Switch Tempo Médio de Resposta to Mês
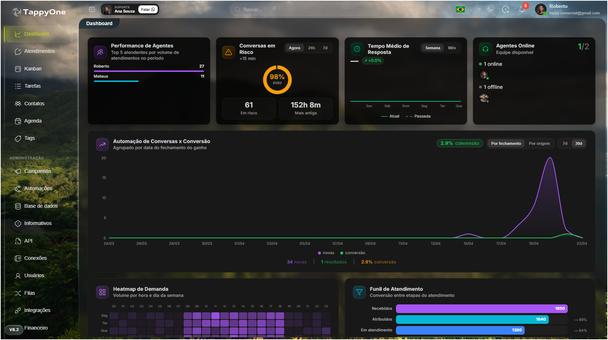The image size is (608, 340). pos(452,48)
